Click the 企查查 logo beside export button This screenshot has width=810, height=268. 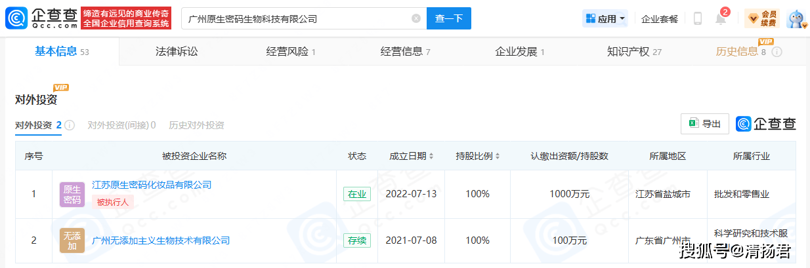pos(766,124)
